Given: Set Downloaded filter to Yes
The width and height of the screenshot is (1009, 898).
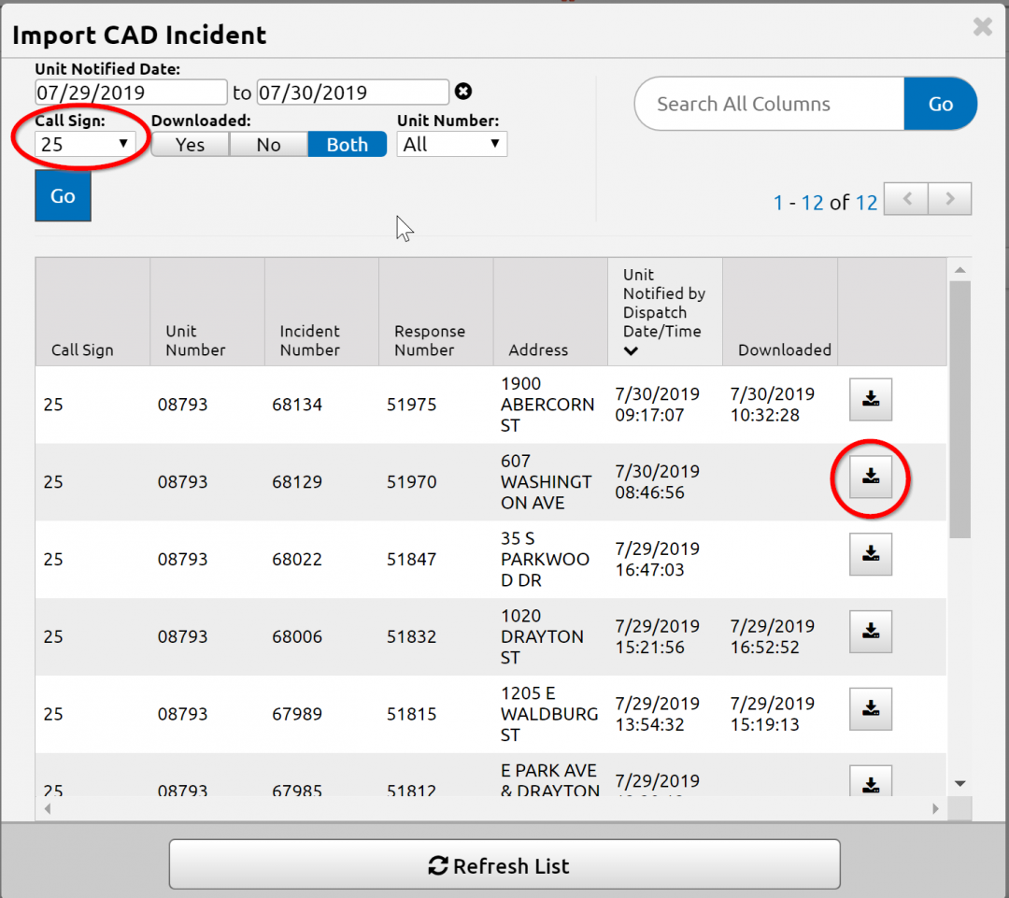Looking at the screenshot, I should (190, 145).
